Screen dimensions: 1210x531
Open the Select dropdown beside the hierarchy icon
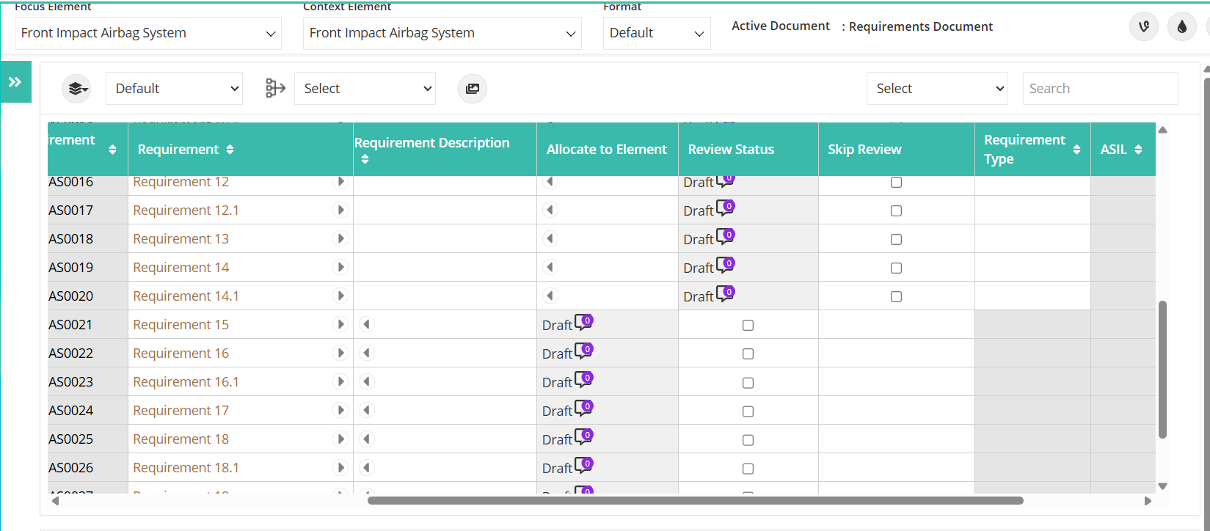[x=365, y=89]
